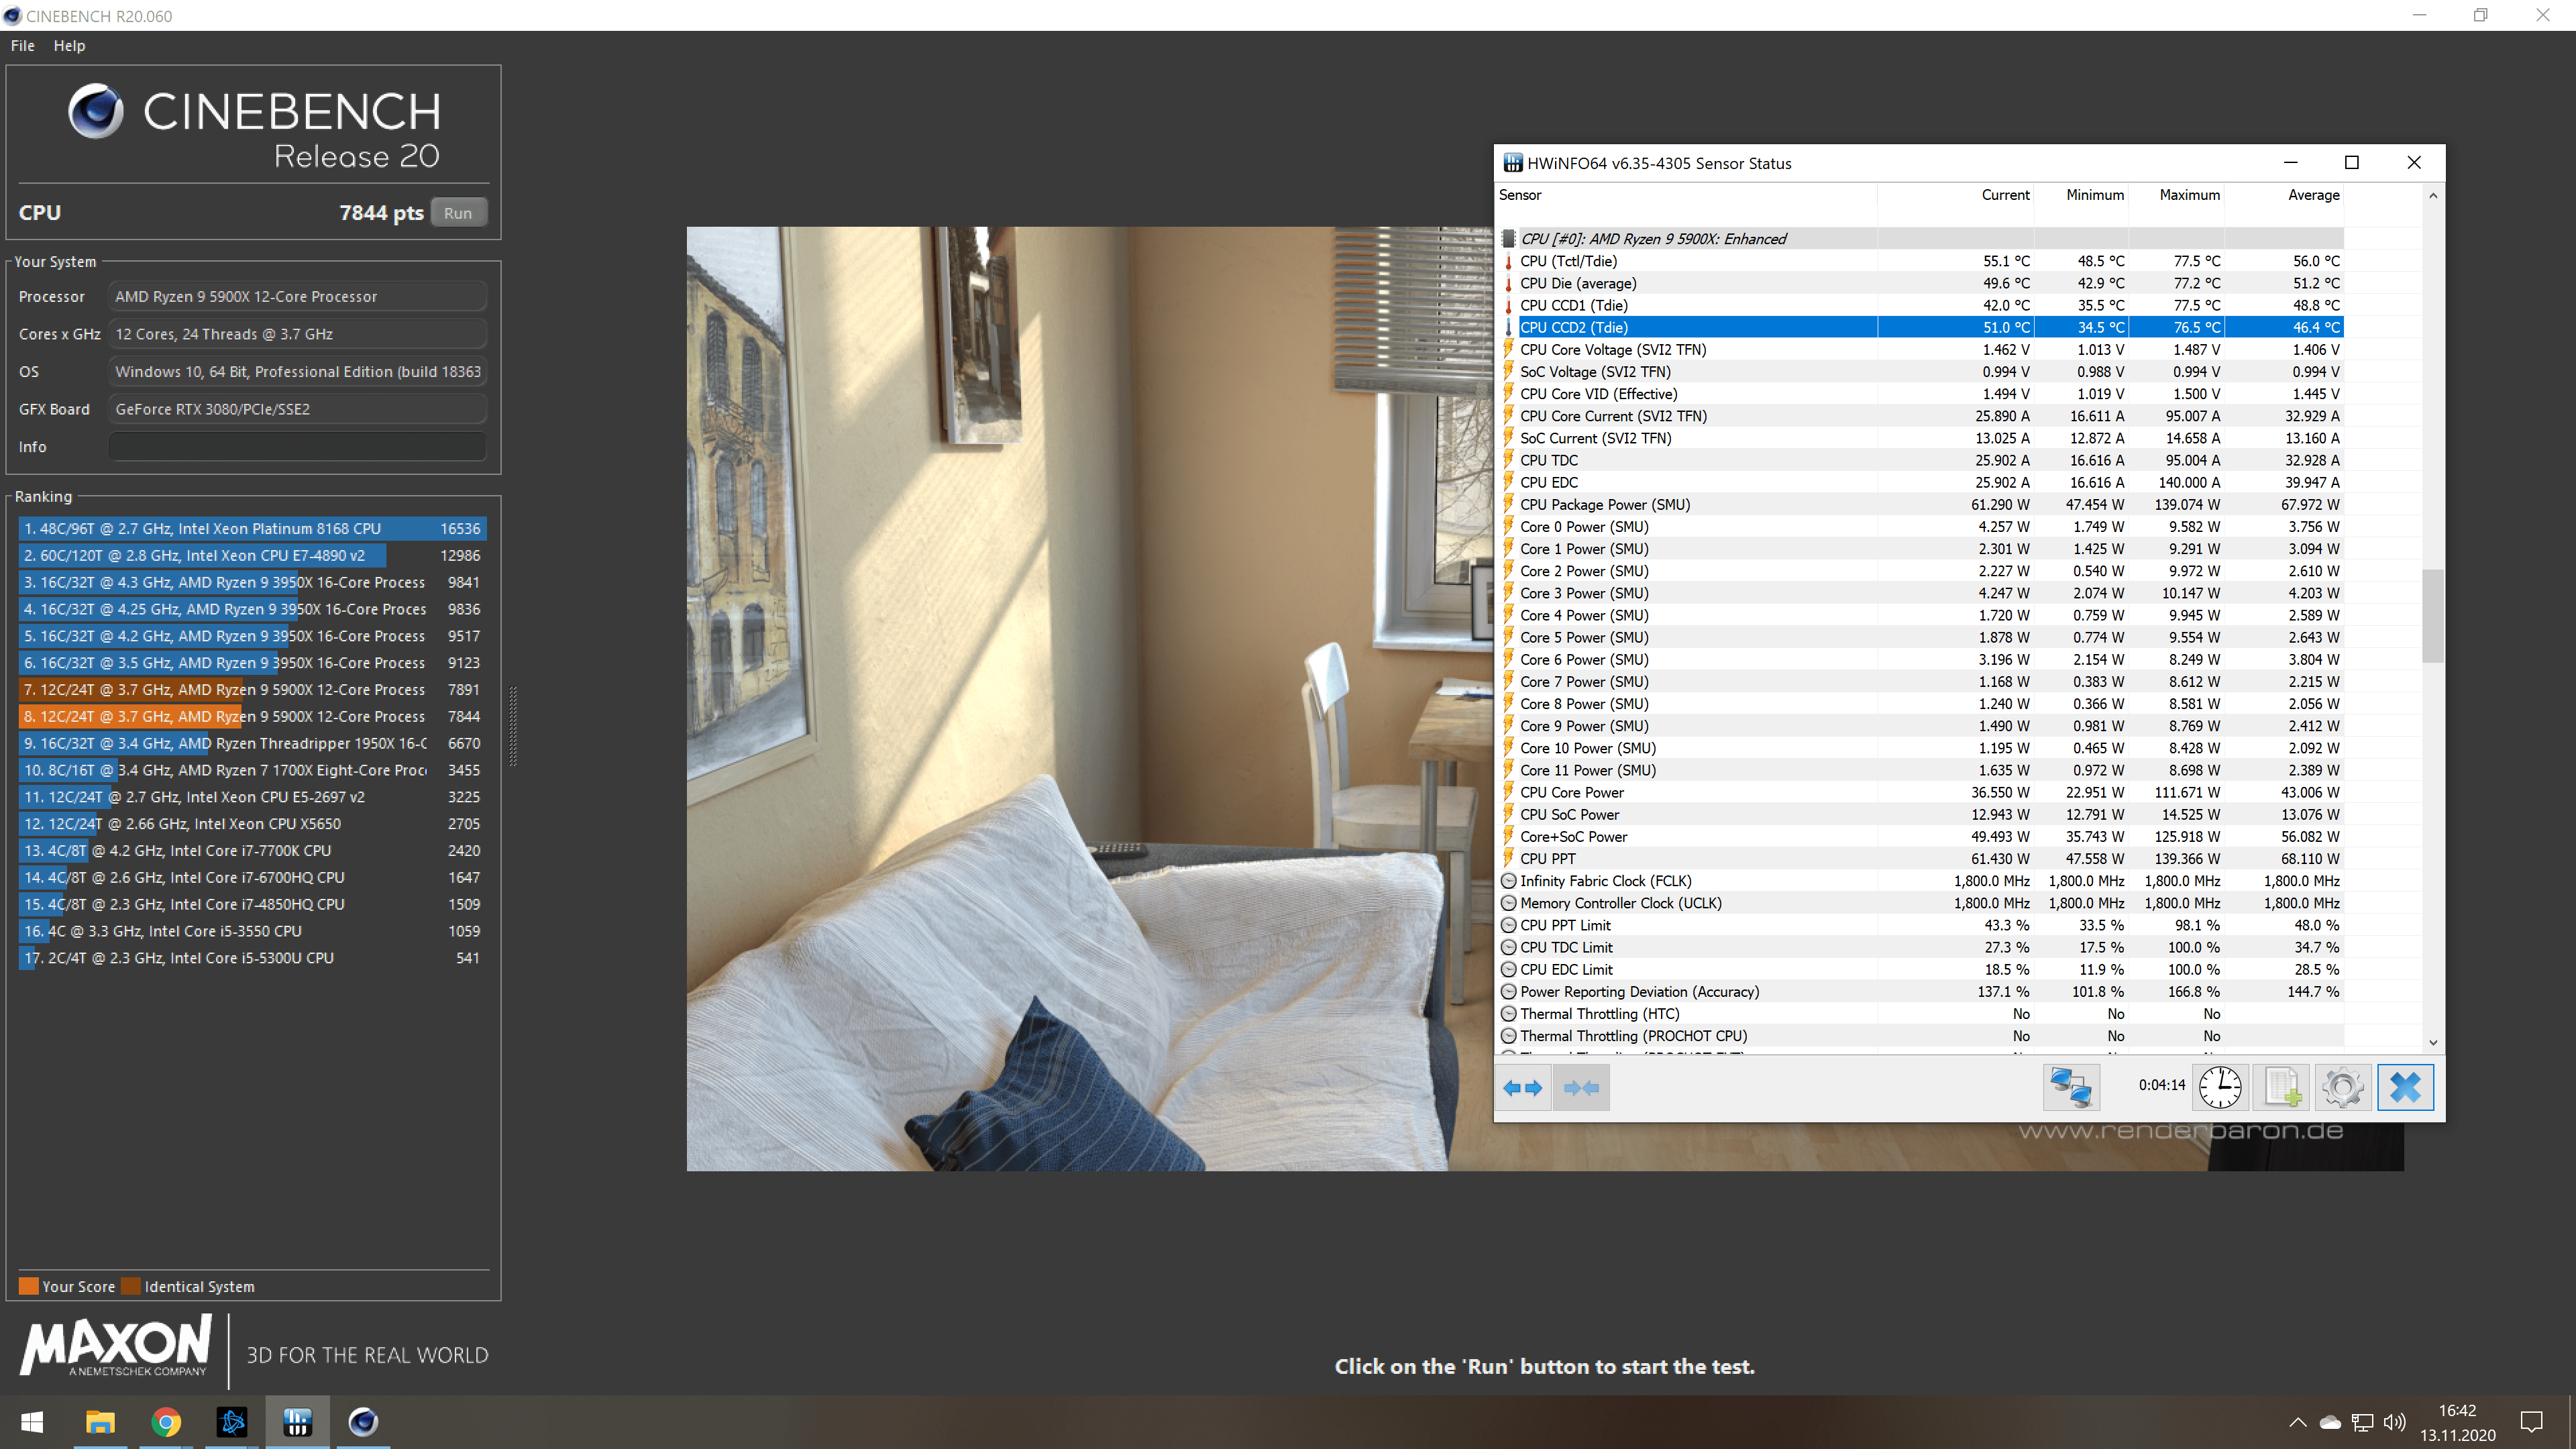Screen dimensions: 2576x1449
Task: Click the Maximum column header in HWiNFO
Action: (2177, 195)
